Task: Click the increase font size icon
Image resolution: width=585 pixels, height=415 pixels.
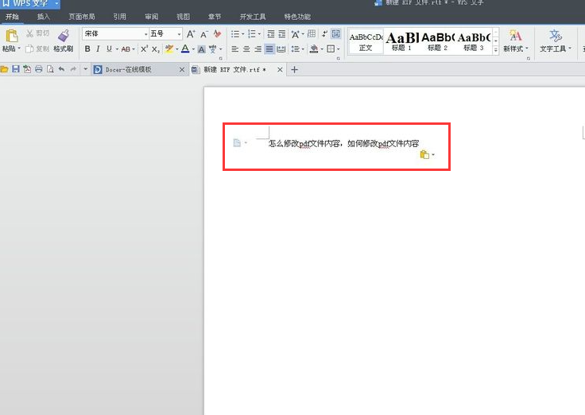Action: (191, 34)
